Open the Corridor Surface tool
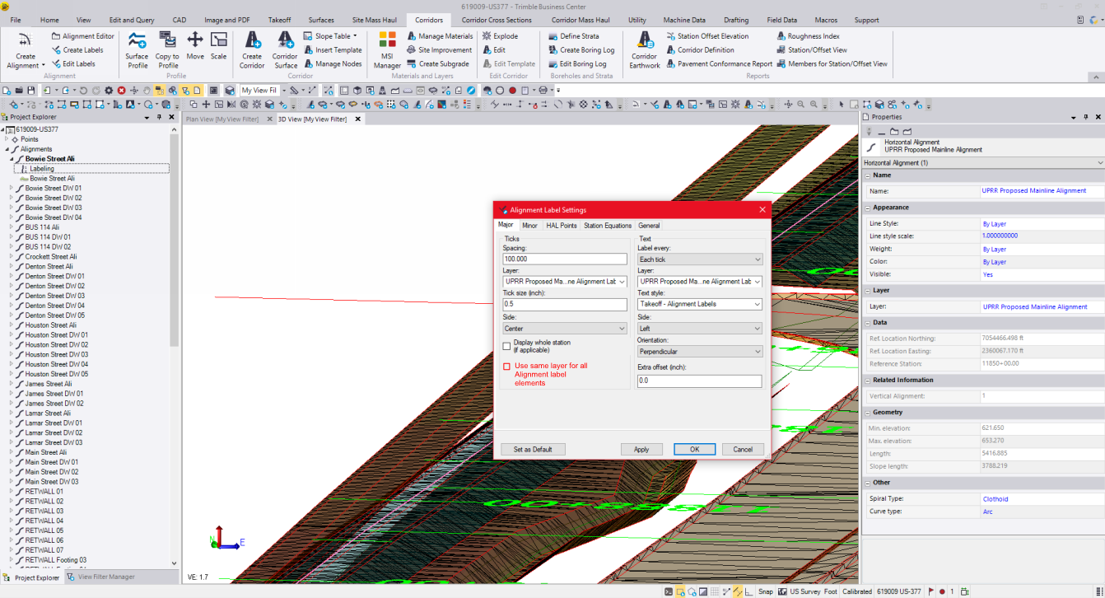The width and height of the screenshot is (1105, 598). coord(285,49)
